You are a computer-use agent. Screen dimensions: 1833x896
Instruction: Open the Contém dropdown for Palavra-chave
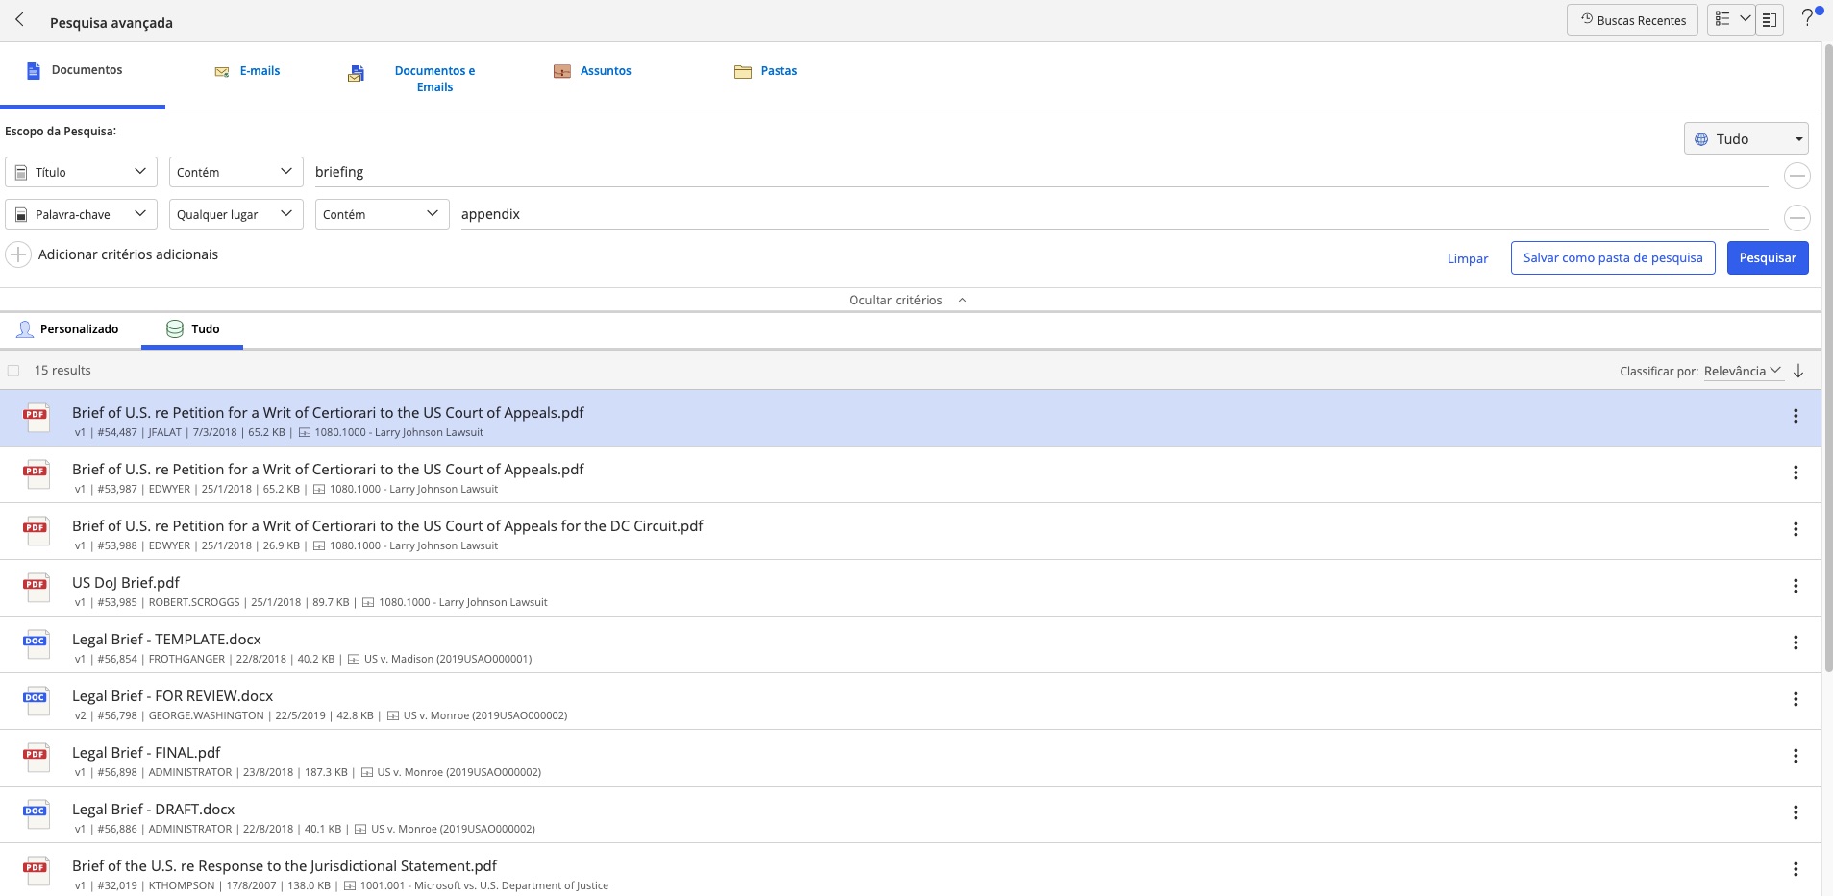382,214
